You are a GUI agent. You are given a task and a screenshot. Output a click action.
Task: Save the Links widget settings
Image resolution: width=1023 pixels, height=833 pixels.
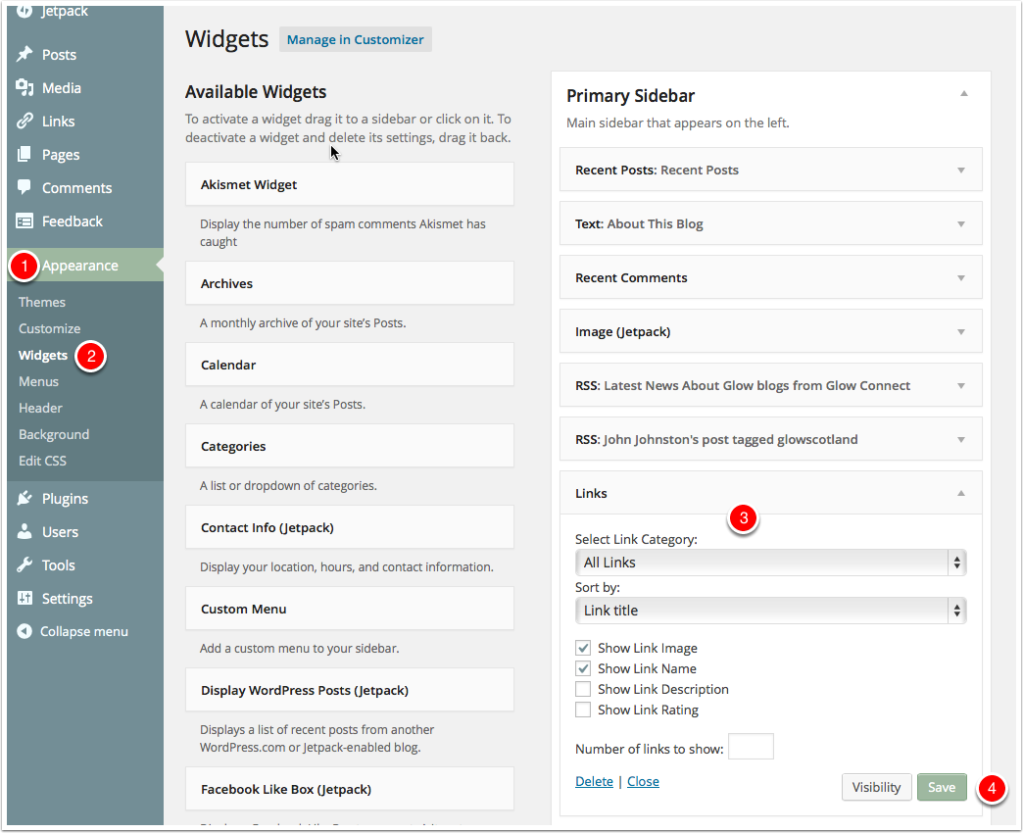(942, 787)
